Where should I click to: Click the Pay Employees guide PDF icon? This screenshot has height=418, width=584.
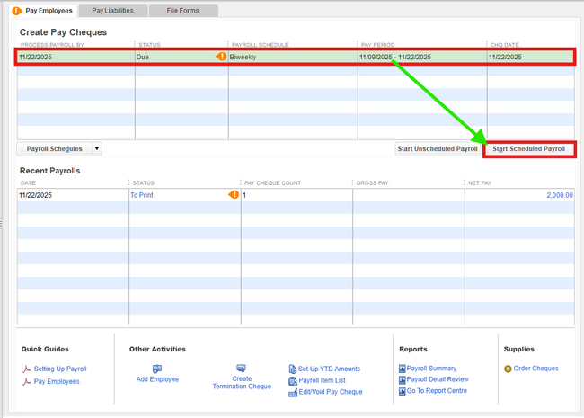click(x=26, y=382)
